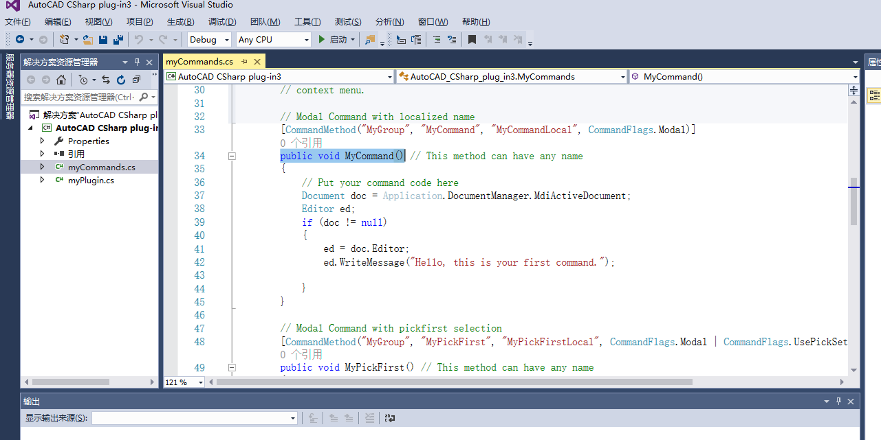
Task: Click the Save All toolbar icon
Action: point(118,40)
